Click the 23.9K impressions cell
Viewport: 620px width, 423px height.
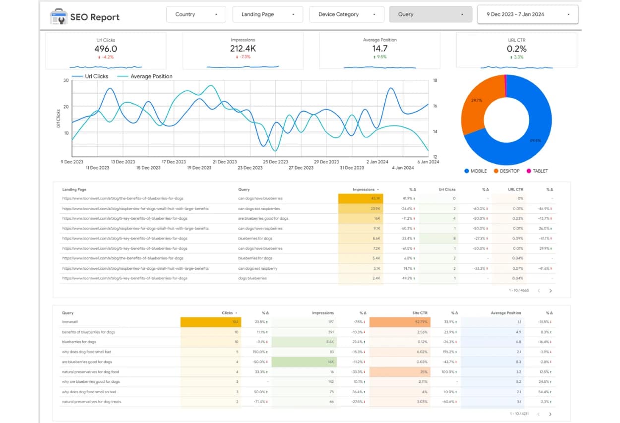[x=361, y=209]
